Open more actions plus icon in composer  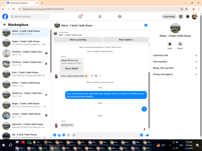55,135
